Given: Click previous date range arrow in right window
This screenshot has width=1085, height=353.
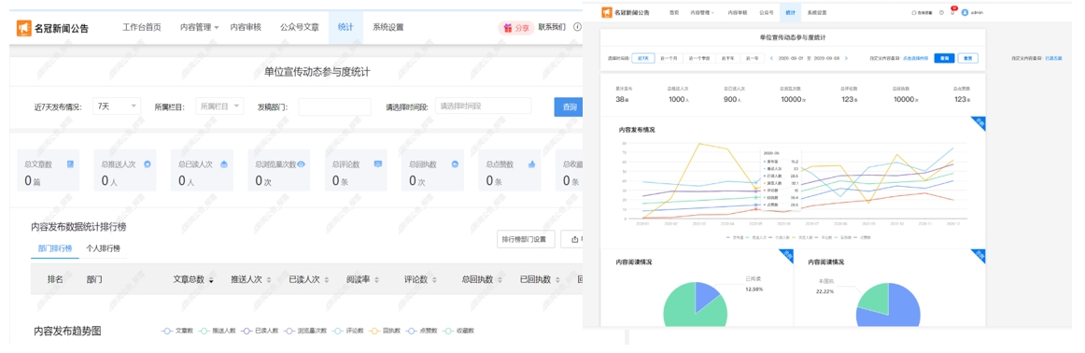Looking at the screenshot, I should click(x=772, y=58).
